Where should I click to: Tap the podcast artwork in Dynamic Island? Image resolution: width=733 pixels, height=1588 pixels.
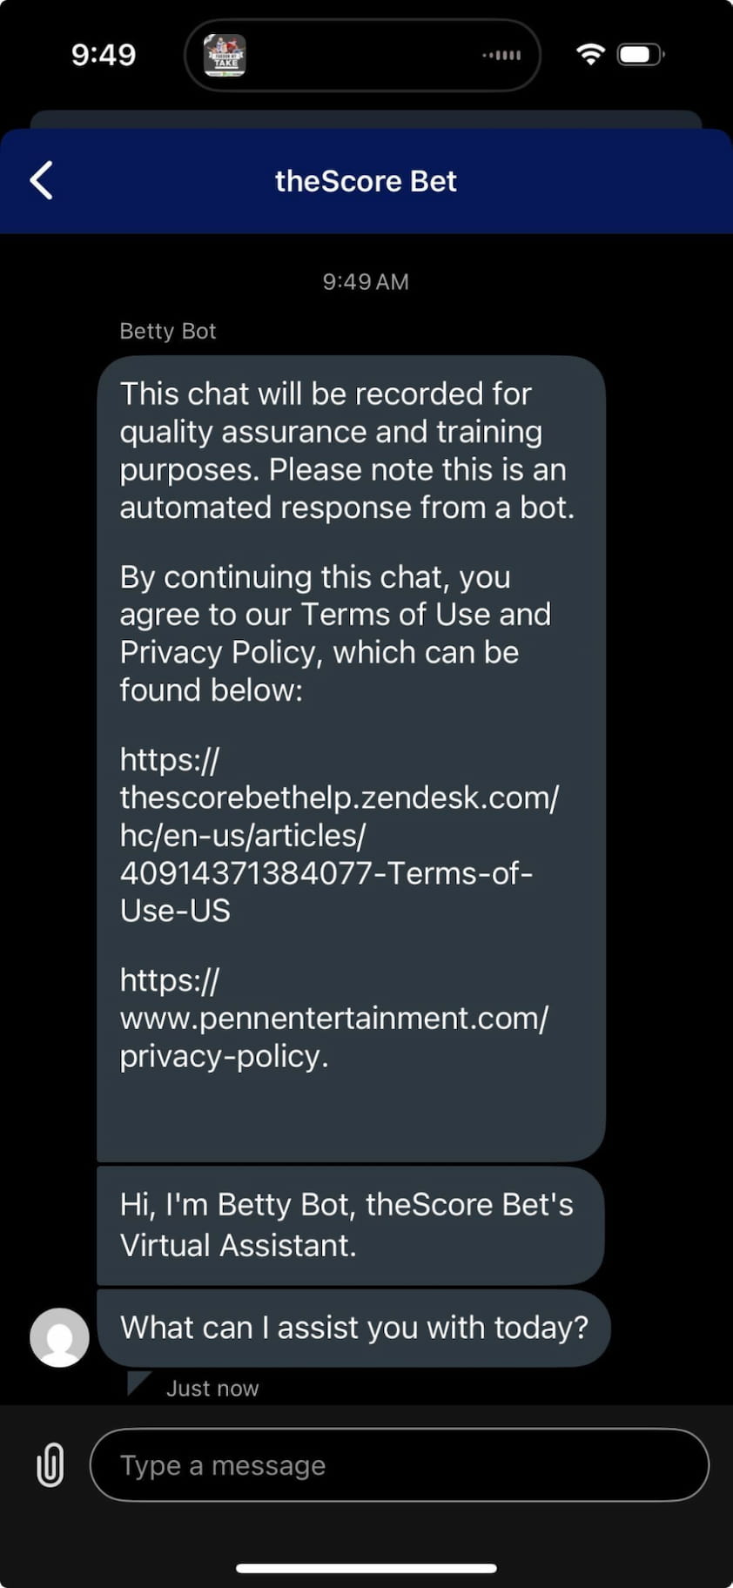tap(225, 56)
